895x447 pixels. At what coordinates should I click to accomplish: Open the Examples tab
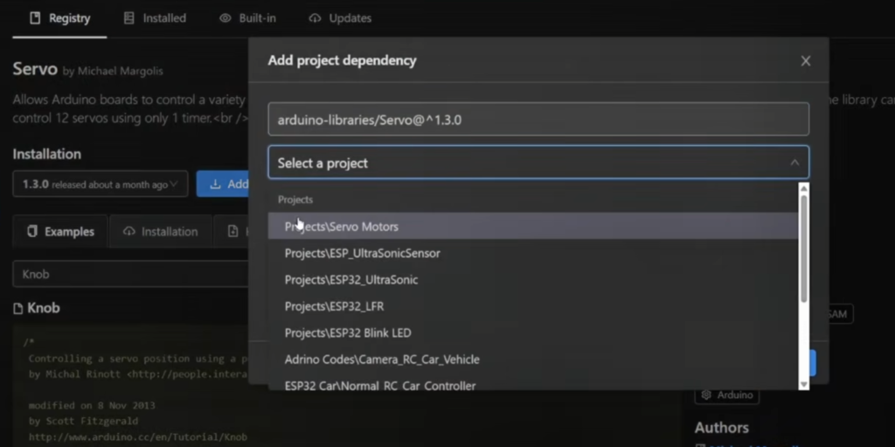pos(60,232)
